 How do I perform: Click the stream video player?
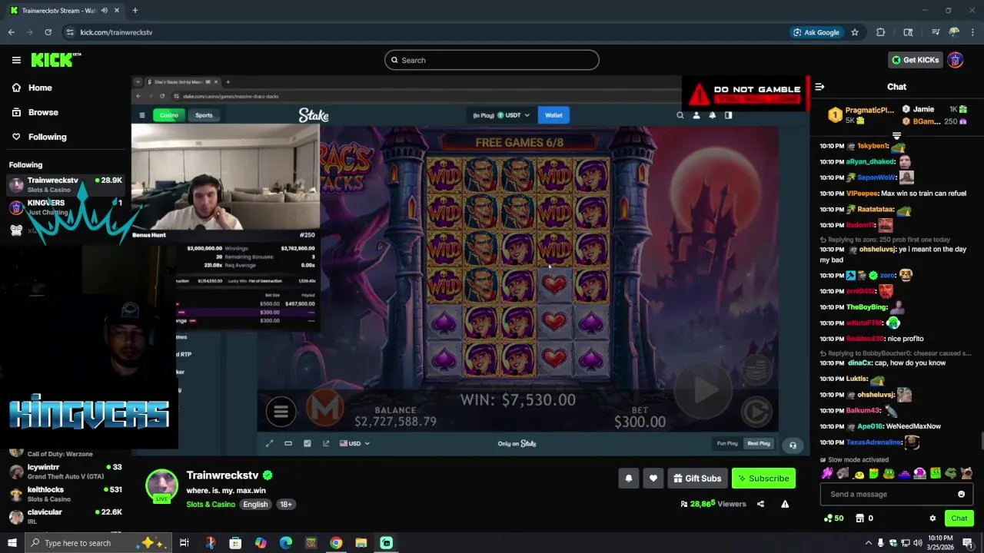470,266
